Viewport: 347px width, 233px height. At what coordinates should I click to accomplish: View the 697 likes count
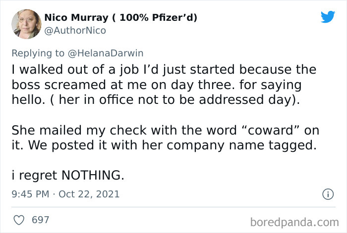41,219
